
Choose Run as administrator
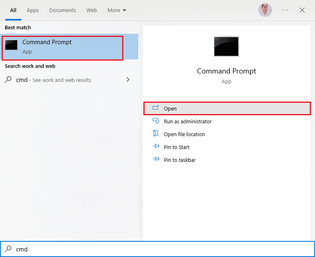[227, 121]
